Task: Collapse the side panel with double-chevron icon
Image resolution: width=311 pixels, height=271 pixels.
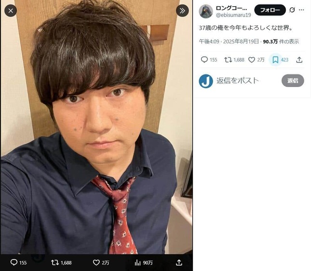Action: click(x=182, y=11)
